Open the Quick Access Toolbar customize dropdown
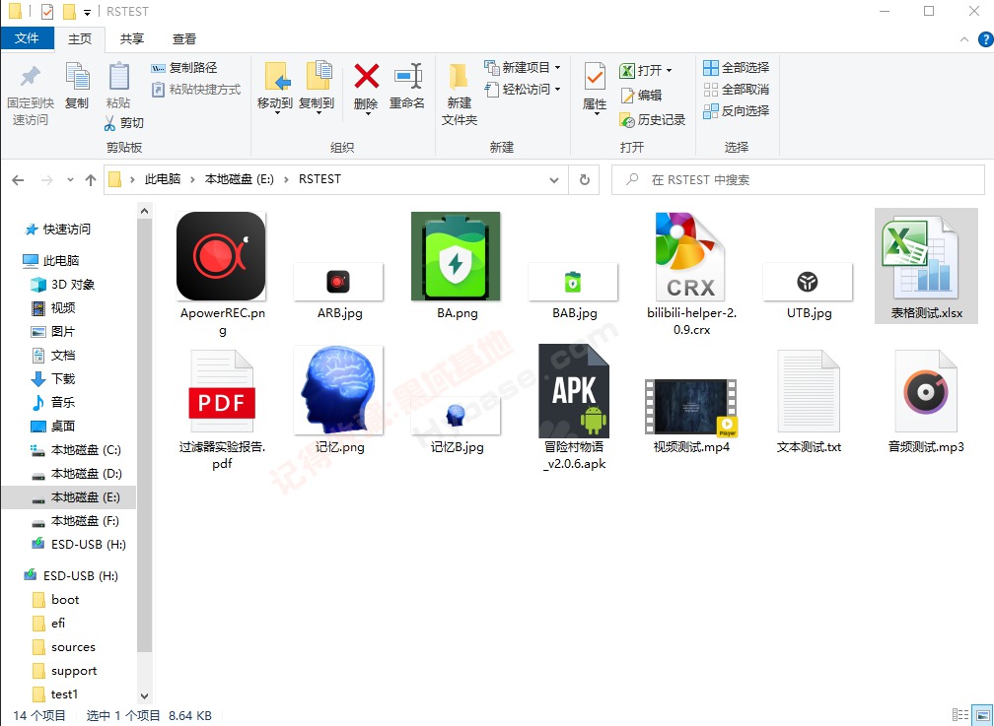 click(88, 12)
